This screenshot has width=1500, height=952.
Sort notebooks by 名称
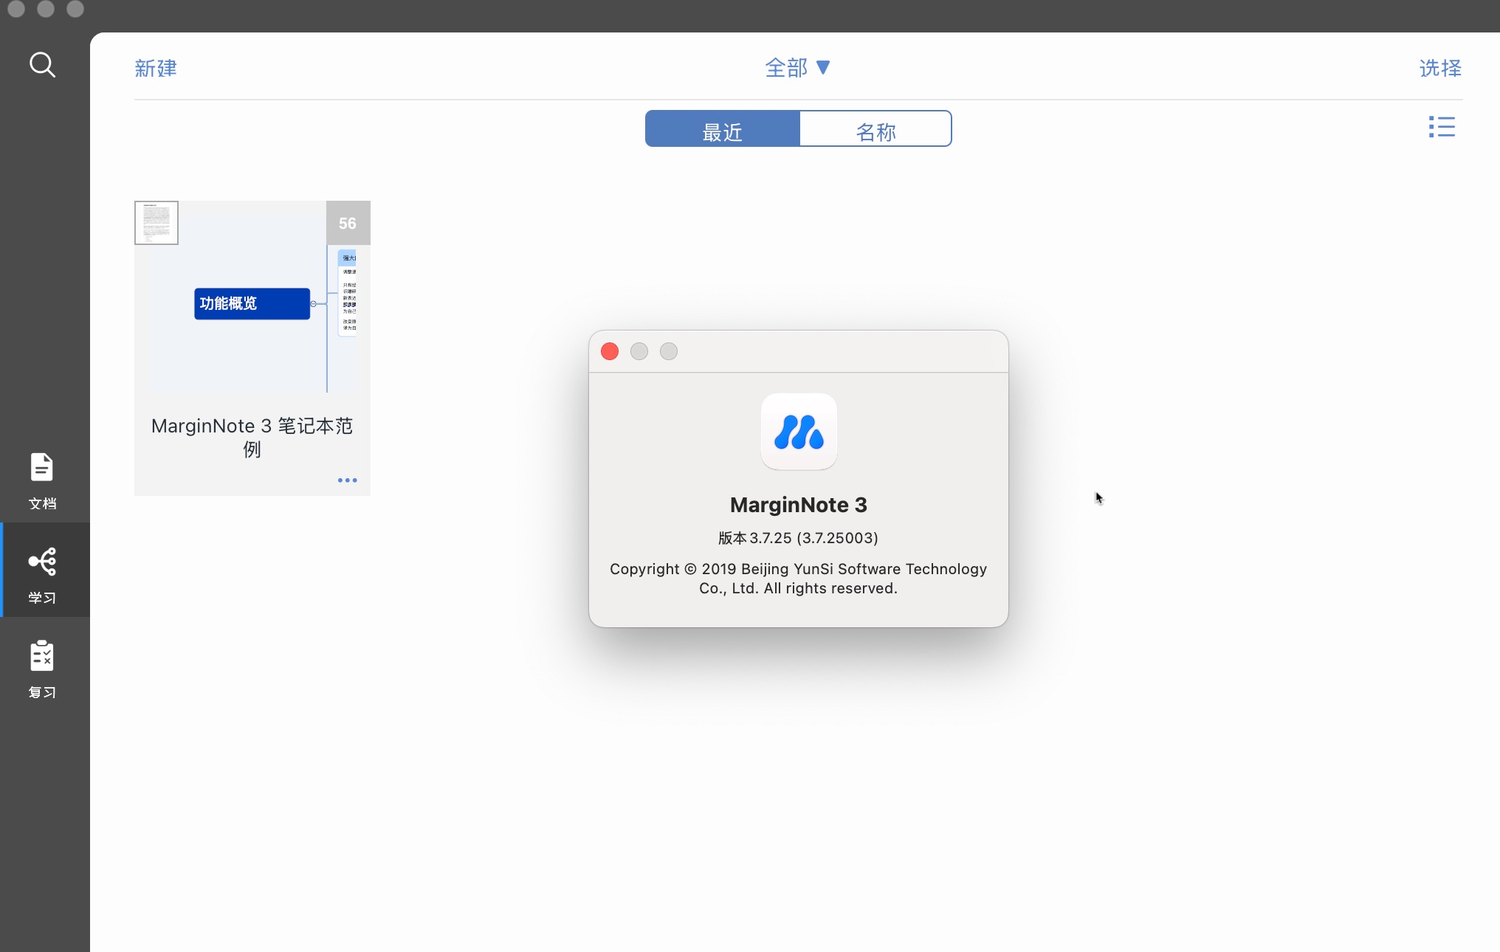[875, 129]
